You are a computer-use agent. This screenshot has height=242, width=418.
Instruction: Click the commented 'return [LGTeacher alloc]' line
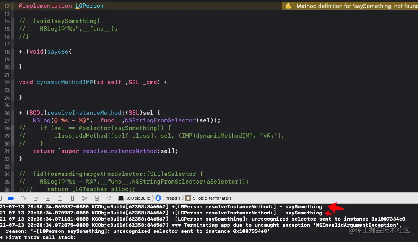(x=77, y=189)
